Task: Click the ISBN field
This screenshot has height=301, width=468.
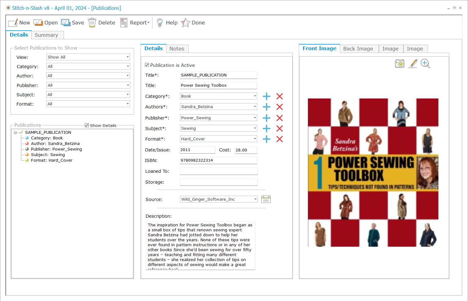Action: (218, 160)
